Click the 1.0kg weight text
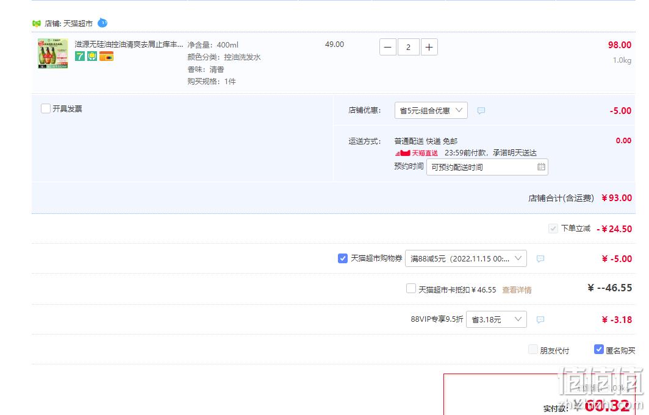Screen dimensions: 649x415 622,60
